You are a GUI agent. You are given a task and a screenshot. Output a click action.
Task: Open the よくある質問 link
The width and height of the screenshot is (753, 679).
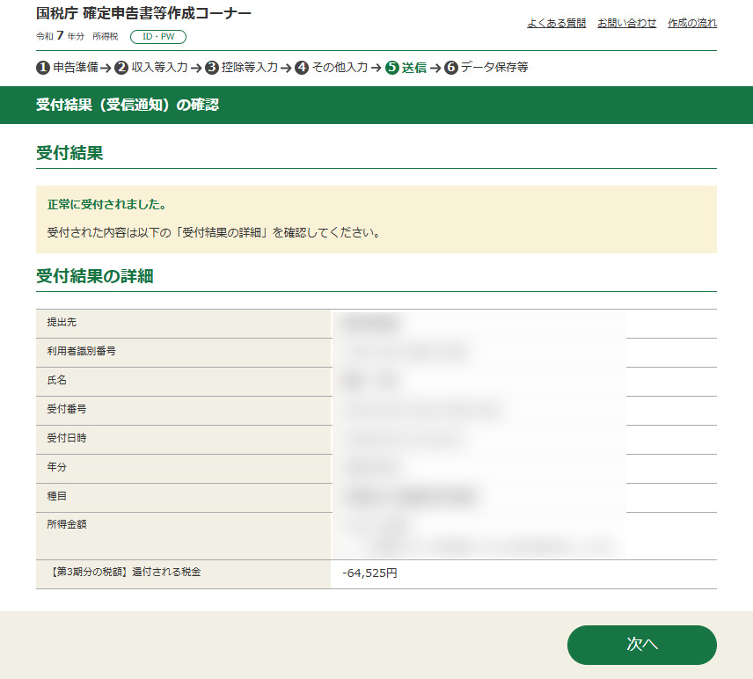coord(556,23)
